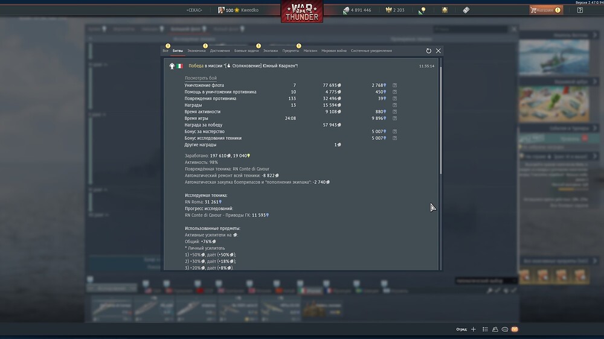
Task: Select the Активность: 98% line
Action: click(x=201, y=162)
